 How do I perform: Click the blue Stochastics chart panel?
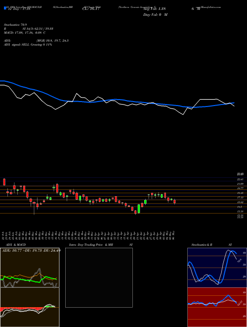(x=217, y=268)
